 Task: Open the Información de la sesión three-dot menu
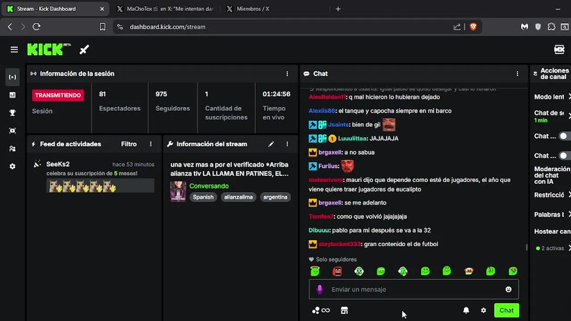[287, 74]
